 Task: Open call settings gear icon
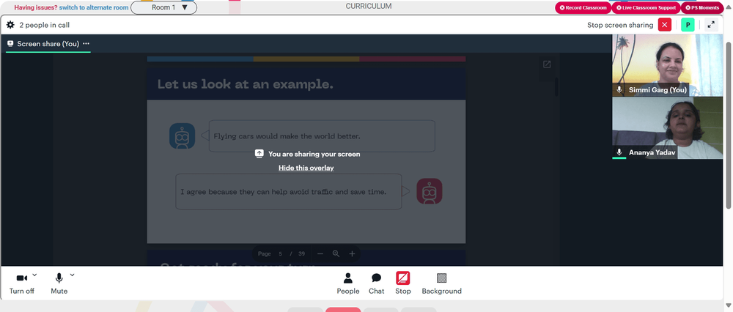(x=10, y=25)
